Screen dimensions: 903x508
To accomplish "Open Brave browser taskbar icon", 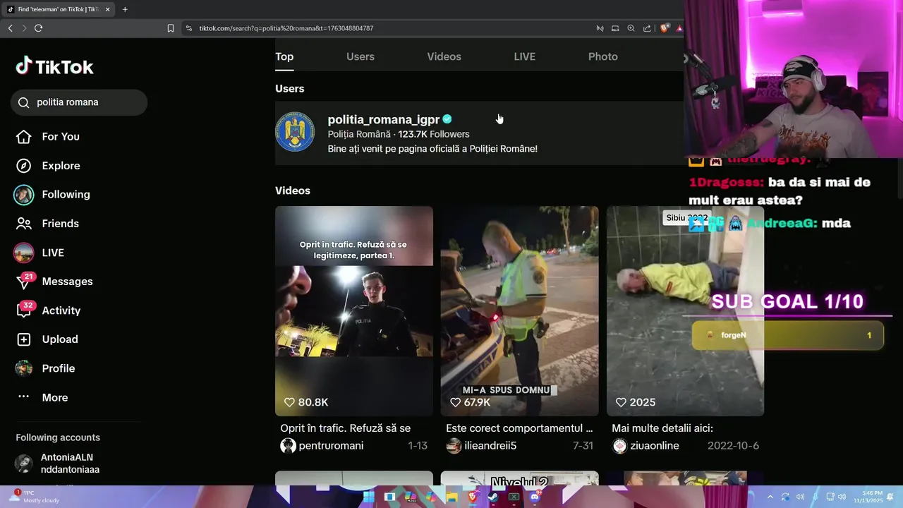I will click(x=472, y=497).
